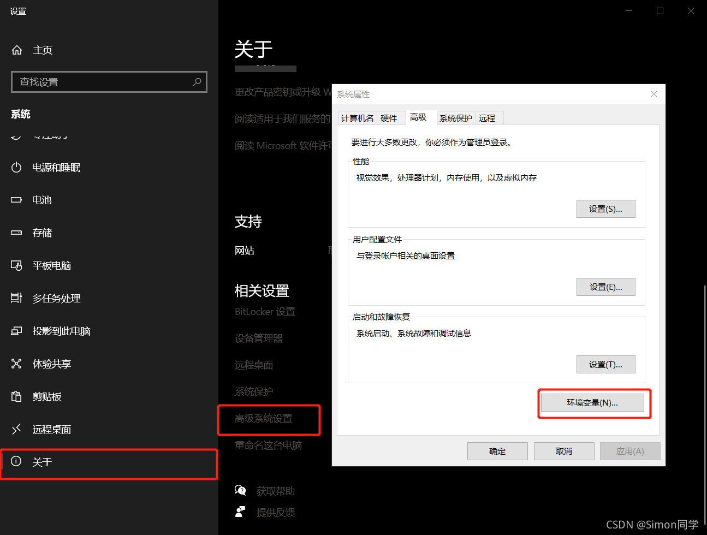Click the Project to this PC icon
The height and width of the screenshot is (535, 707).
pos(16,331)
